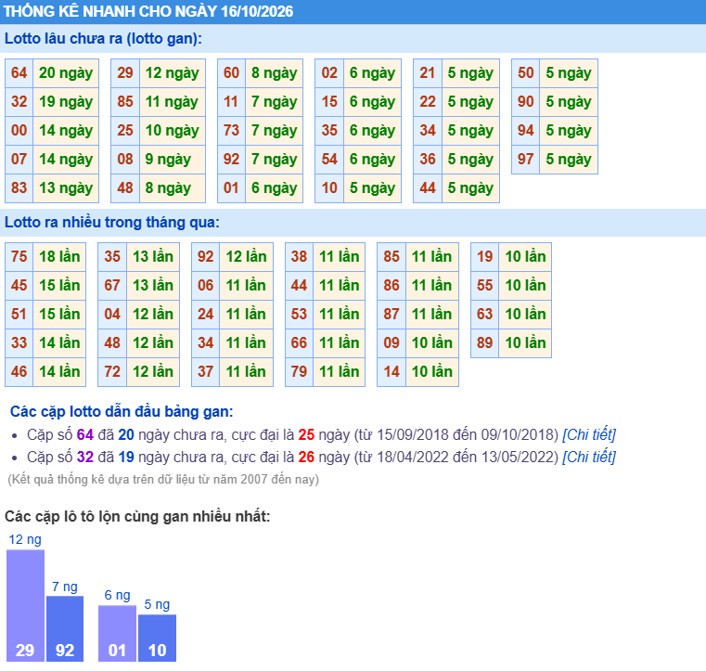The width and height of the screenshot is (706, 671).
Task: Select number 89 with 10 lần
Action: coord(484,343)
